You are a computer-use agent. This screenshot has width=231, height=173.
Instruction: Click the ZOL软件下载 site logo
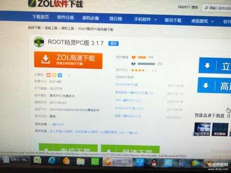(x=55, y=3)
